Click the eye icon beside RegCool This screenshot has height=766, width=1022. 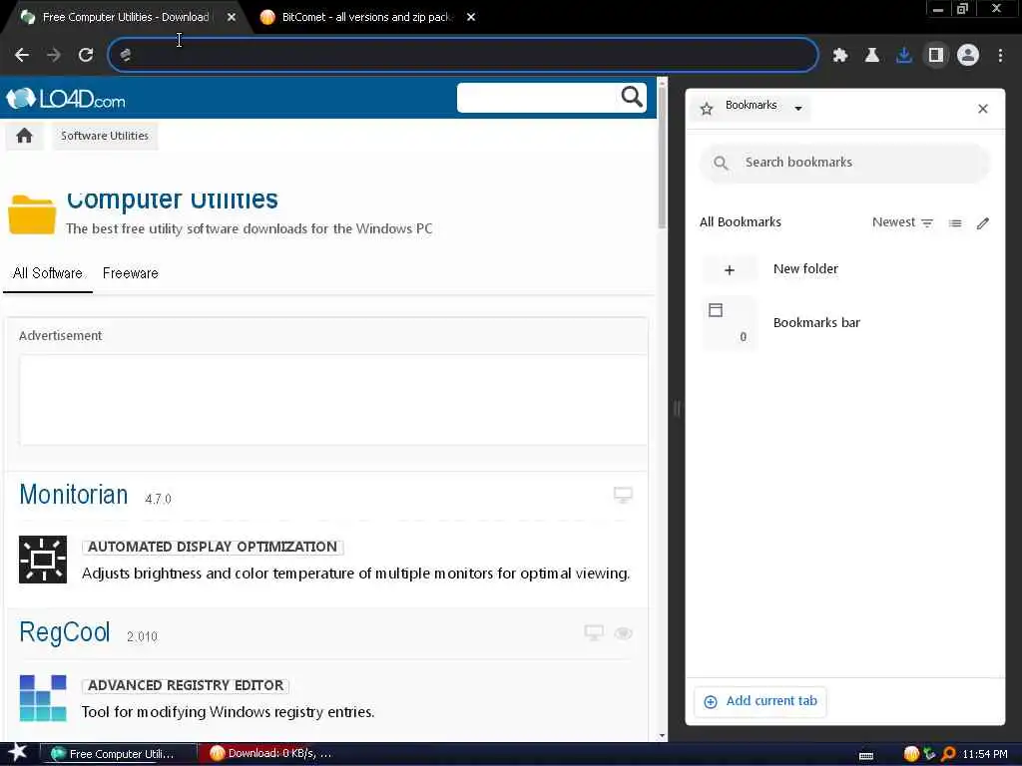tap(623, 633)
